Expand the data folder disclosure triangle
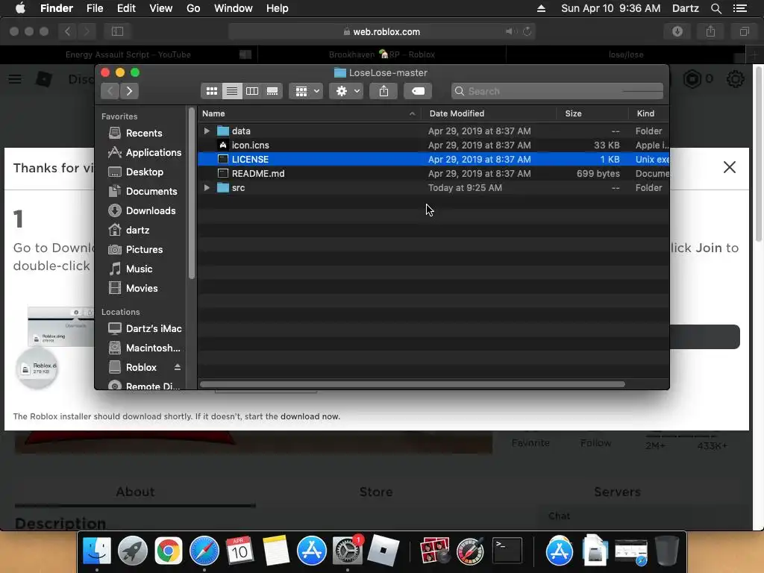Image resolution: width=764 pixels, height=573 pixels. tap(207, 131)
